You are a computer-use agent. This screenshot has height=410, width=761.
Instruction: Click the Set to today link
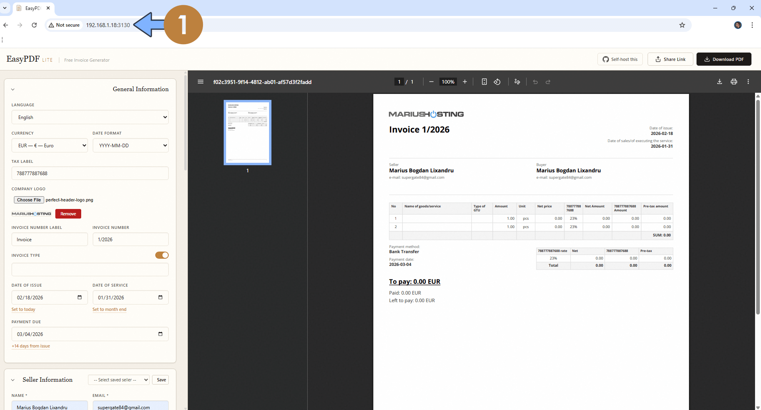click(x=23, y=309)
